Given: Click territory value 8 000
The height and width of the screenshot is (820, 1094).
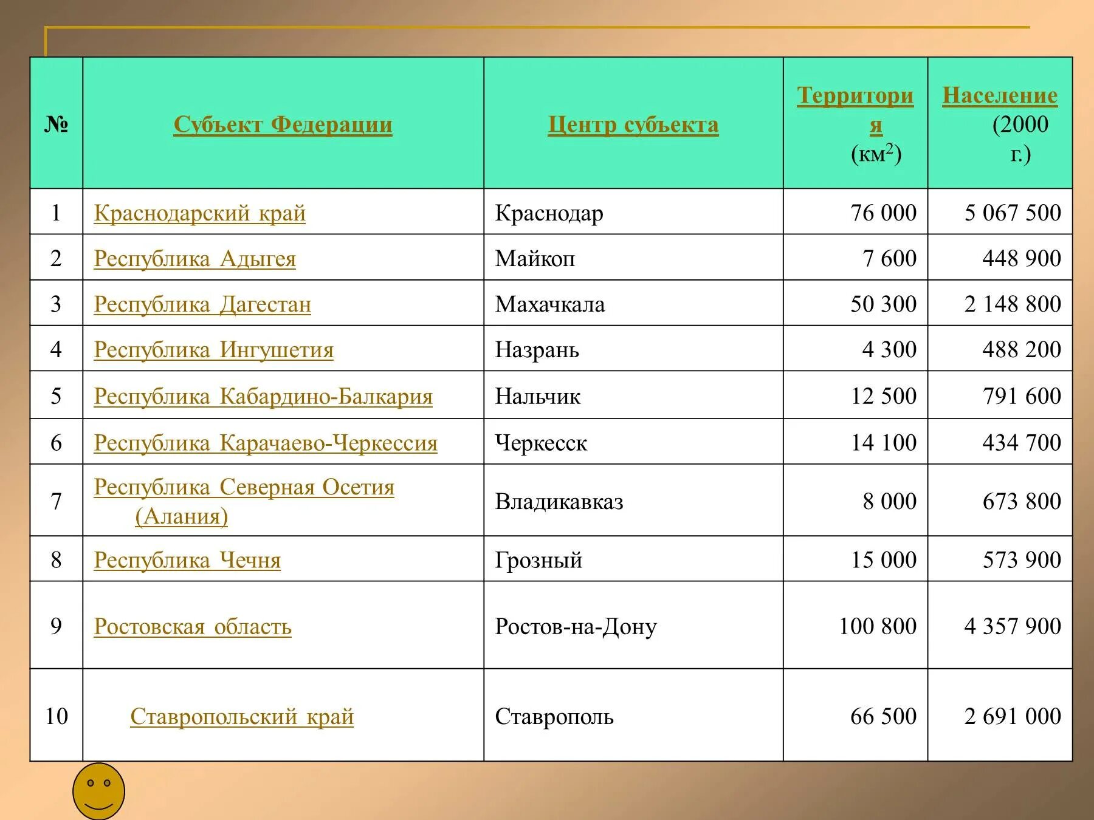Looking at the screenshot, I should (x=889, y=501).
